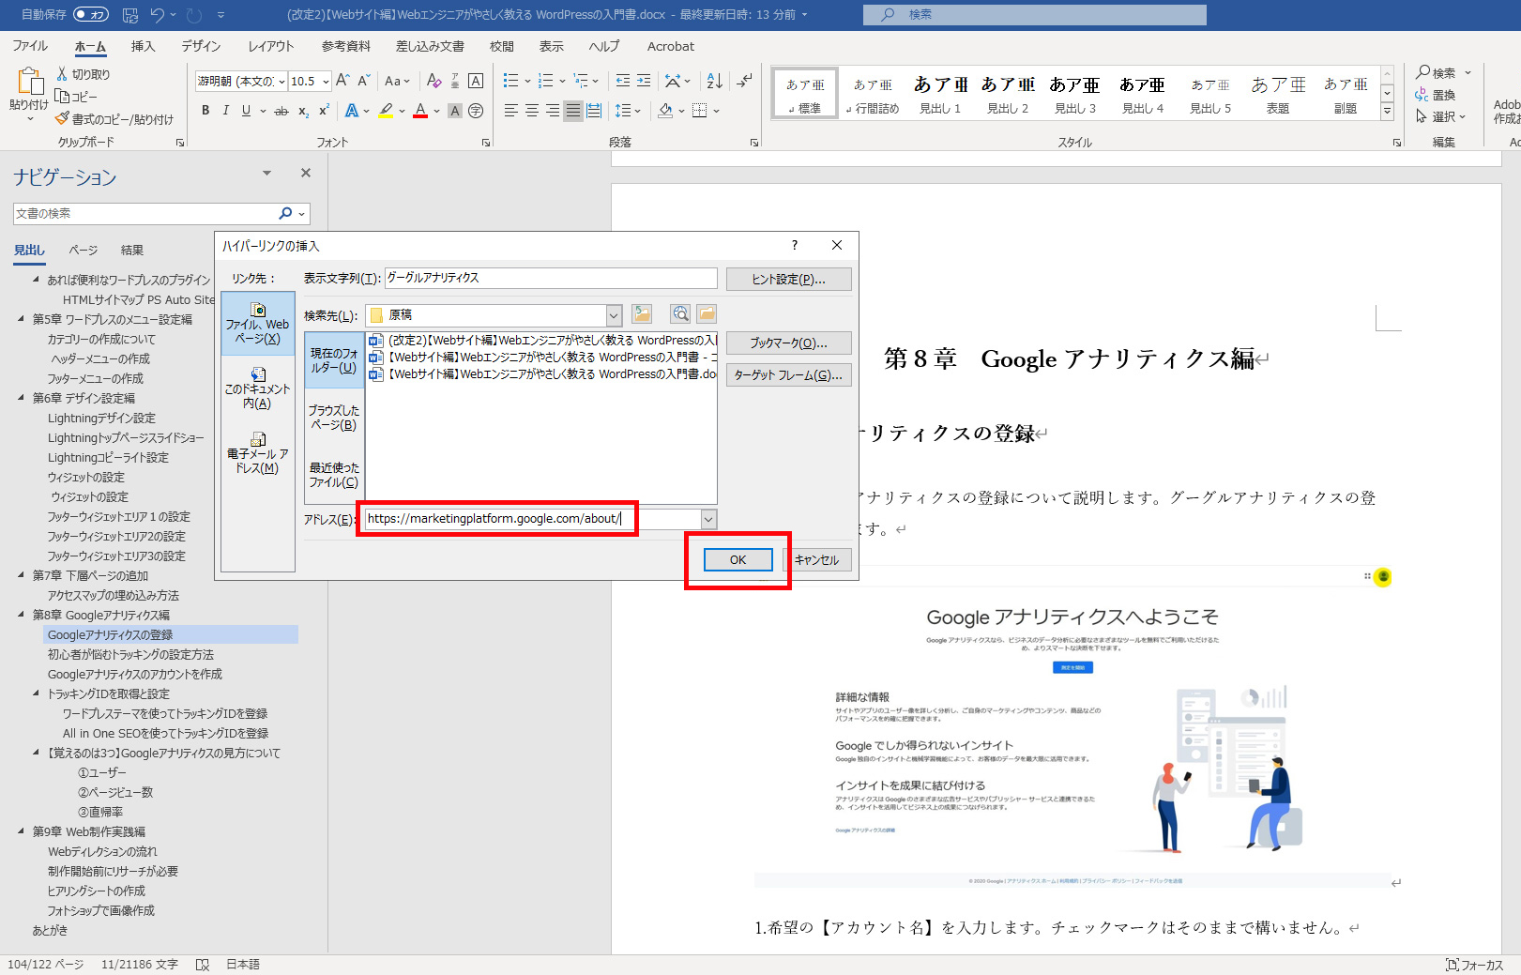Click the Bold formatting icon
This screenshot has width=1521, height=975.
(205, 111)
